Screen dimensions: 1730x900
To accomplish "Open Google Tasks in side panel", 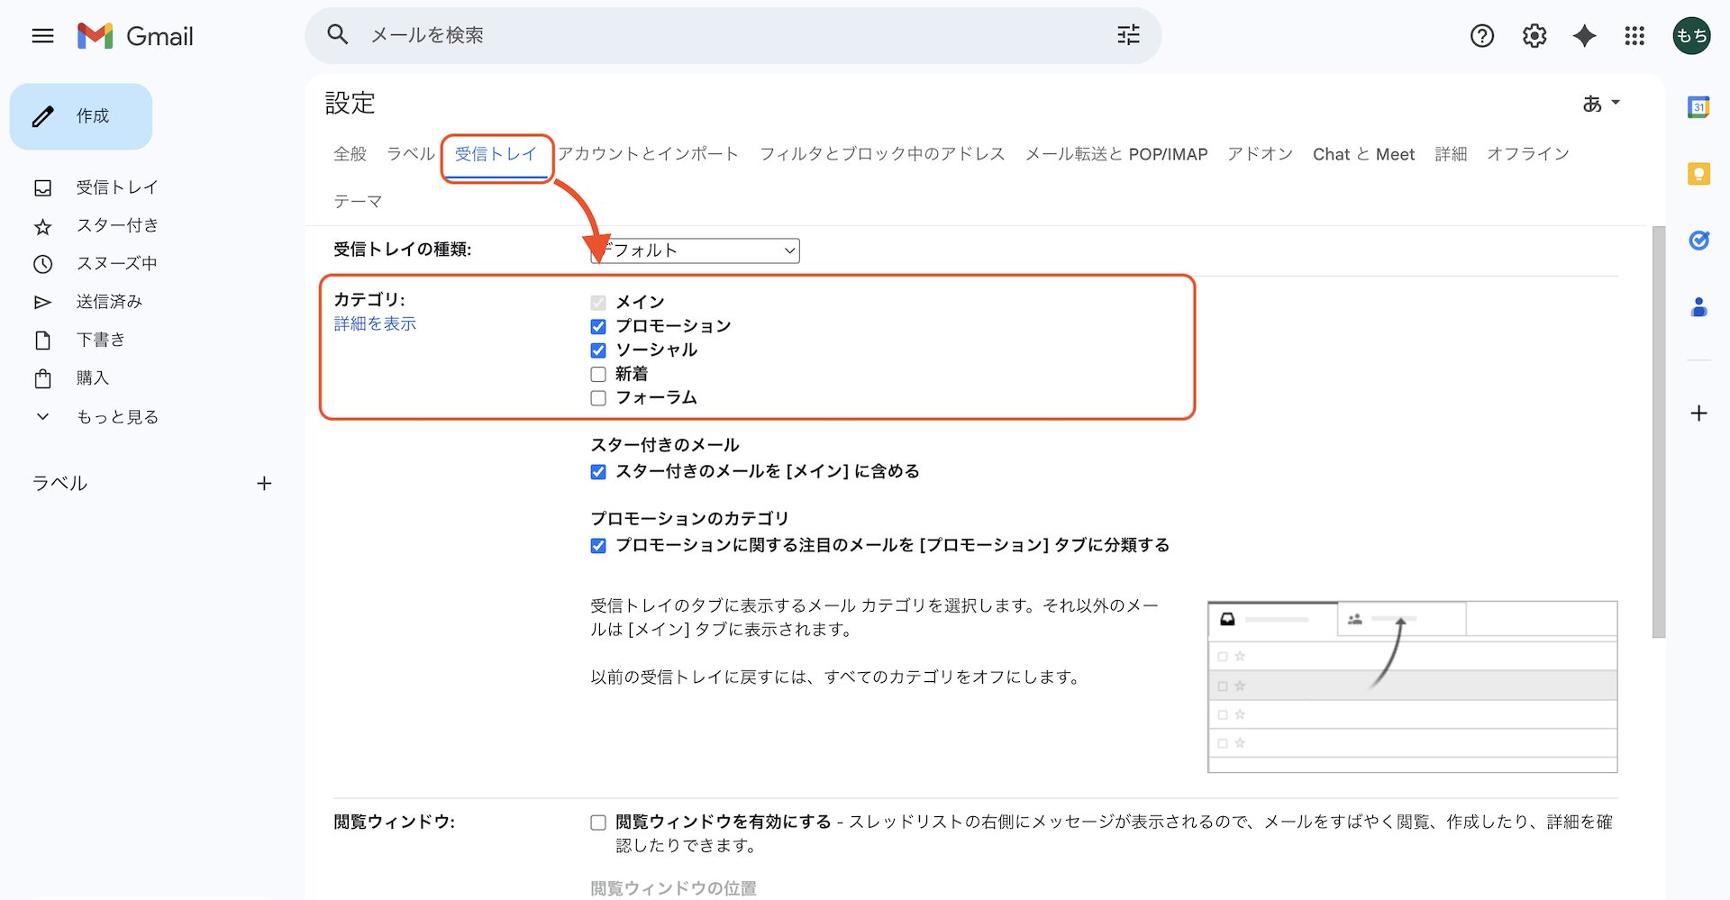I will click(x=1698, y=241).
